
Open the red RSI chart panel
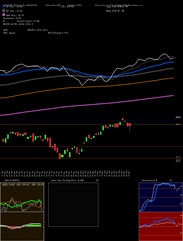point(161,226)
